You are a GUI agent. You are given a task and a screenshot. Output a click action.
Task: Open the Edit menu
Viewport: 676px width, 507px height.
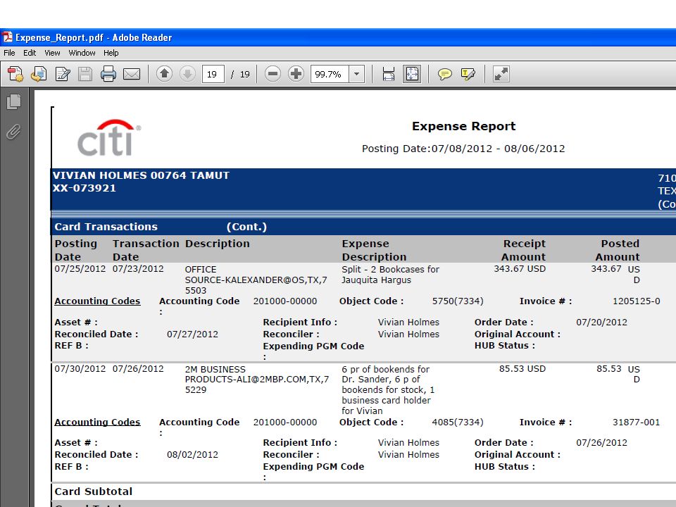[x=30, y=53]
